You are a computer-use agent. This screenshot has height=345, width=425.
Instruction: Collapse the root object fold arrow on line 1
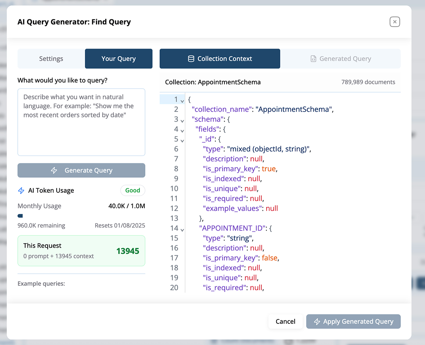coord(182,100)
